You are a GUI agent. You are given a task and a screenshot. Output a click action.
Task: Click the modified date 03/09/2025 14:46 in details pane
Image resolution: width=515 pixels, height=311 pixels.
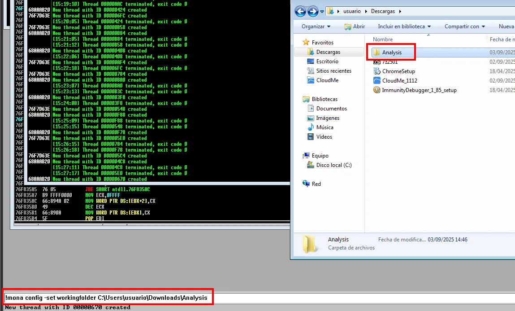pyautogui.click(x=447, y=240)
